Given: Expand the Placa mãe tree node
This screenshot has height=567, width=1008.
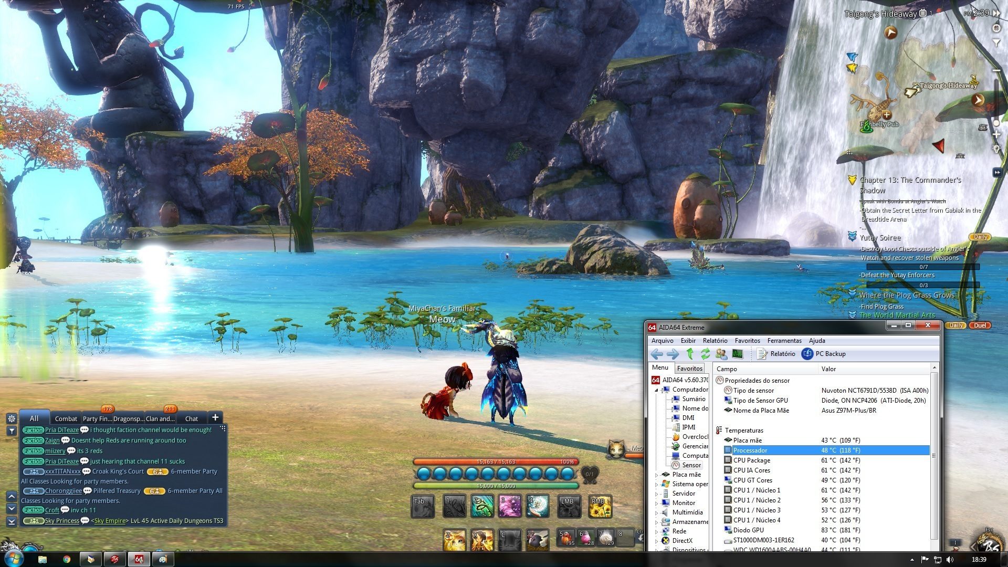Looking at the screenshot, I should (x=656, y=475).
